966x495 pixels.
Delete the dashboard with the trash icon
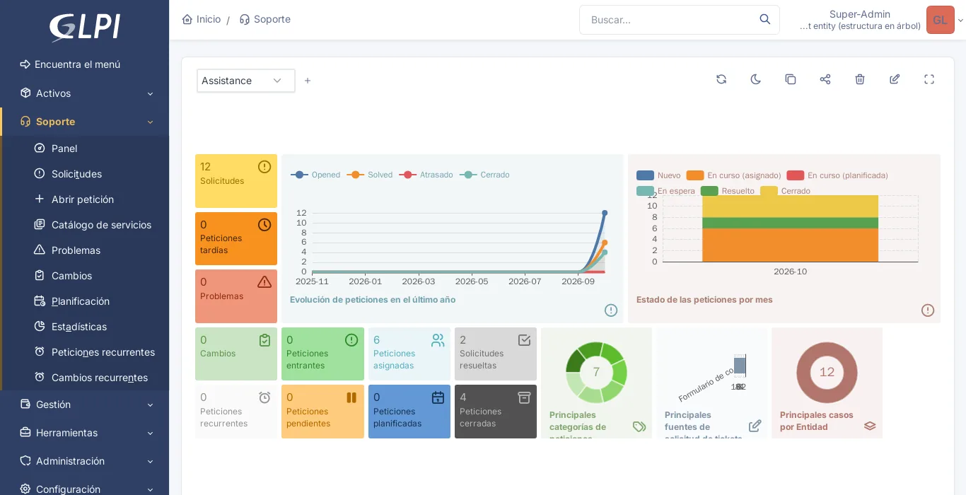coord(860,79)
